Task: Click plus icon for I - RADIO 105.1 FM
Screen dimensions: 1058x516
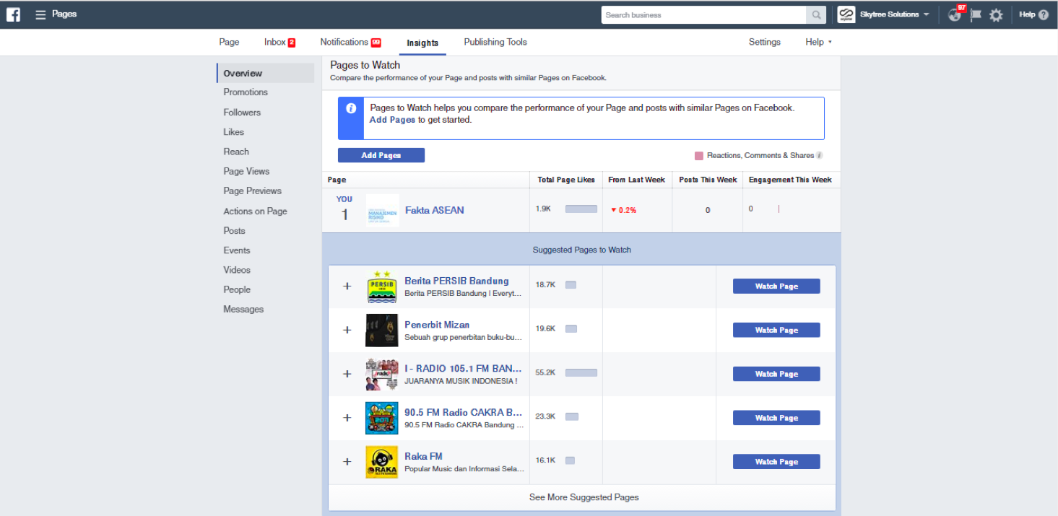Action: click(x=347, y=374)
